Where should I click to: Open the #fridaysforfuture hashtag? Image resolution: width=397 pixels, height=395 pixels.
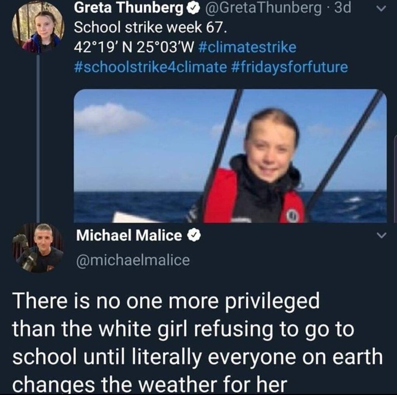(289, 67)
